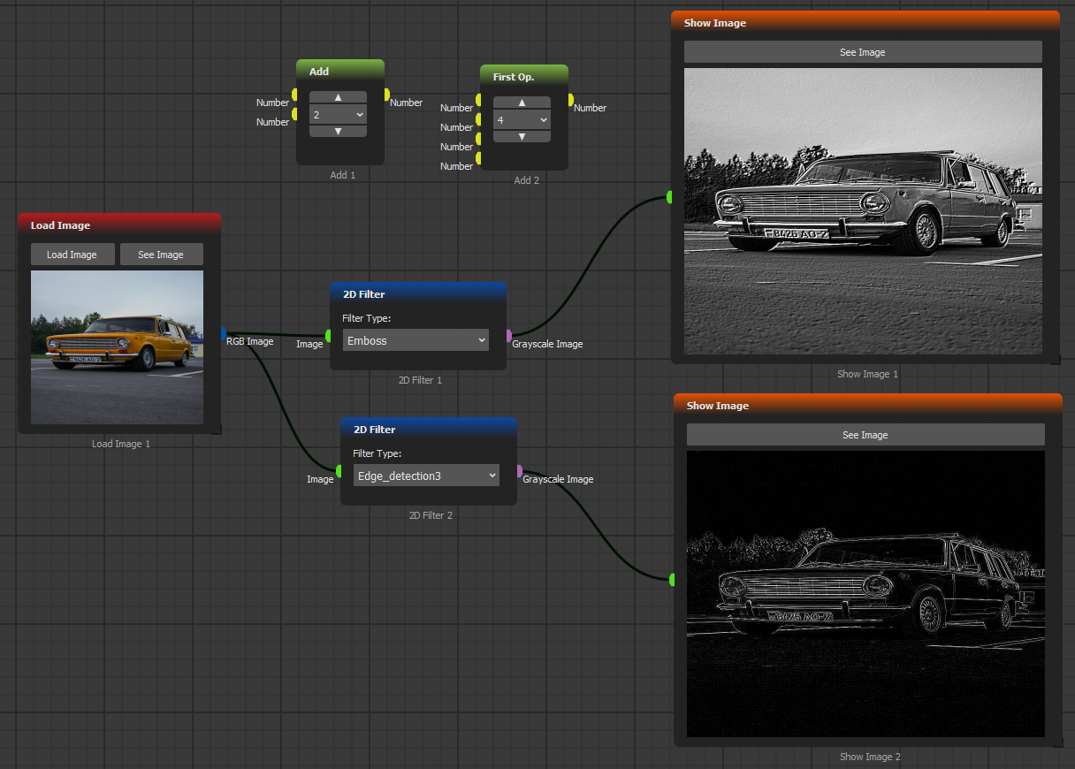Open the Filter Type dropdown showing Emboss
The height and width of the screenshot is (769, 1075).
[417, 340]
